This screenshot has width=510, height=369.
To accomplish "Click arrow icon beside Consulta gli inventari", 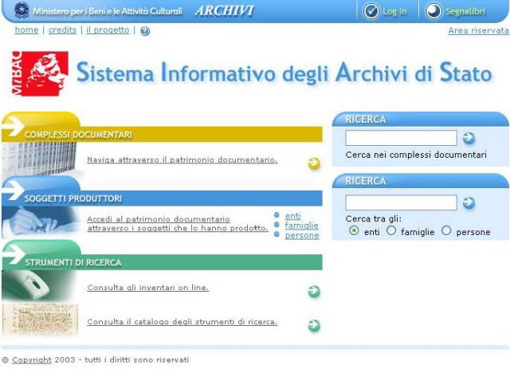I will pyautogui.click(x=314, y=292).
